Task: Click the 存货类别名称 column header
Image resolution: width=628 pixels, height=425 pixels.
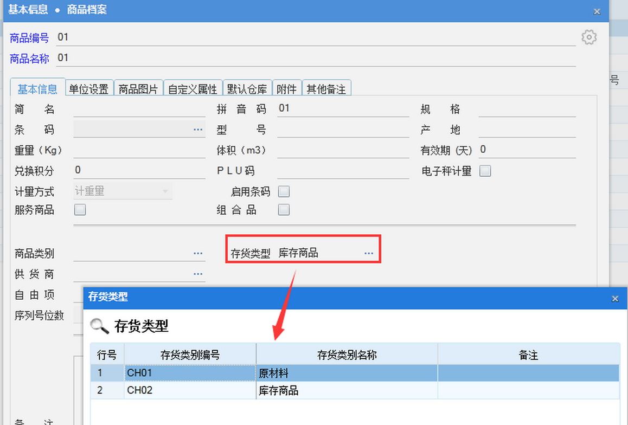Action: 347,355
